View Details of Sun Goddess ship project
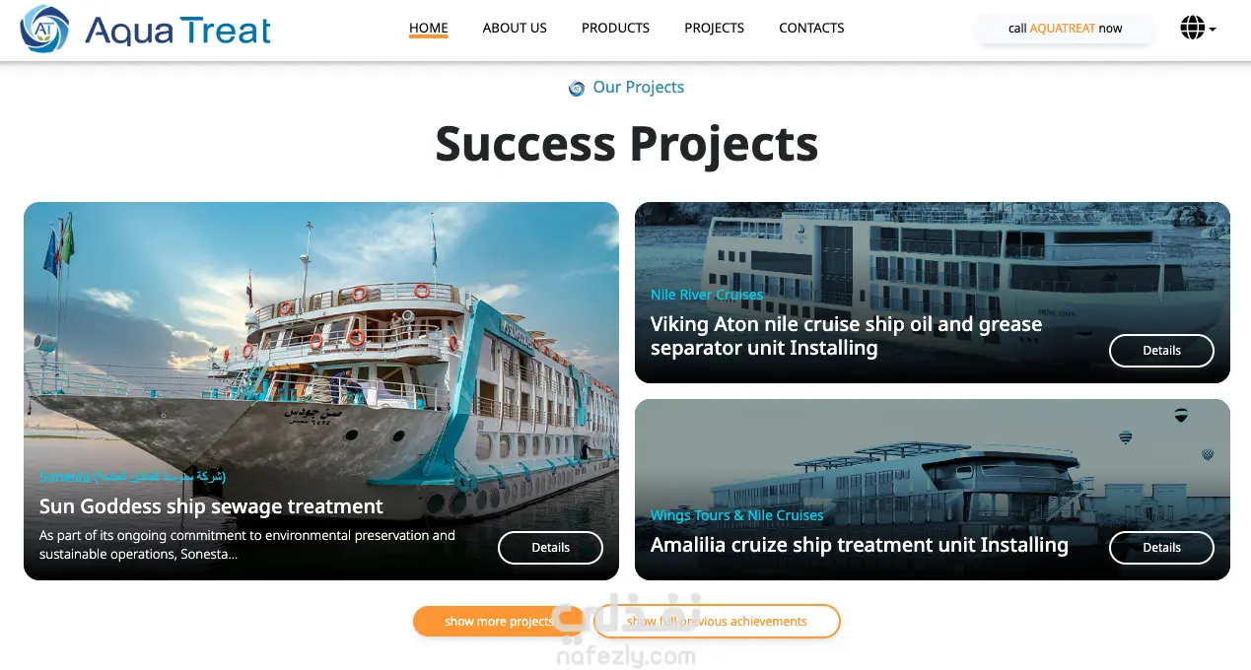 point(550,548)
